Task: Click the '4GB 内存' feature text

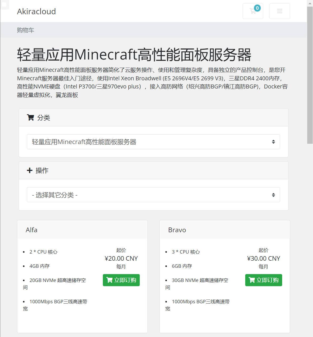Action: click(x=40, y=266)
